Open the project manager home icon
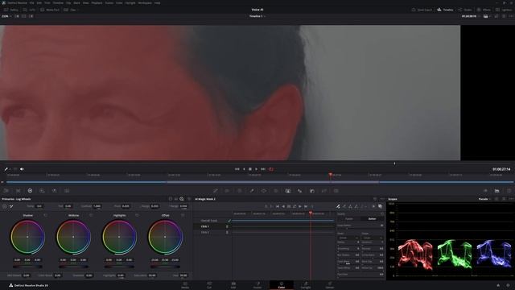This screenshot has width=515, height=290. point(498,285)
